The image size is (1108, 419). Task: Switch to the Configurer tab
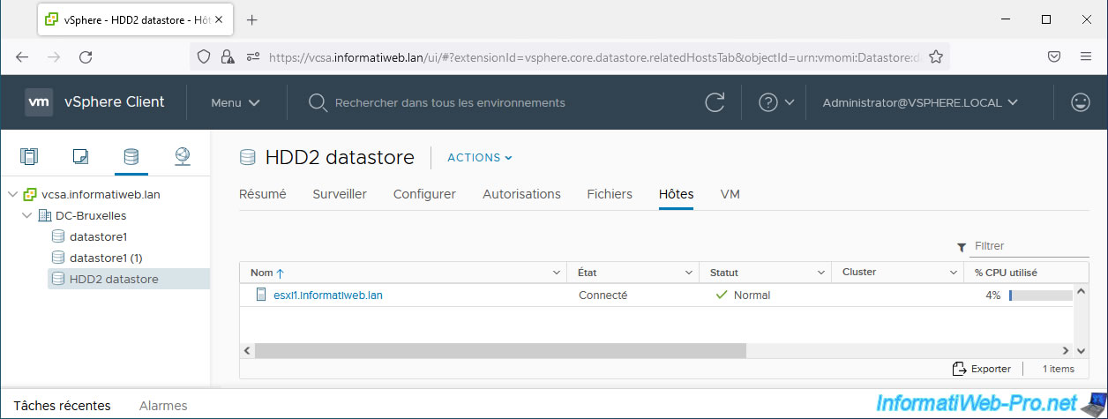(x=424, y=194)
